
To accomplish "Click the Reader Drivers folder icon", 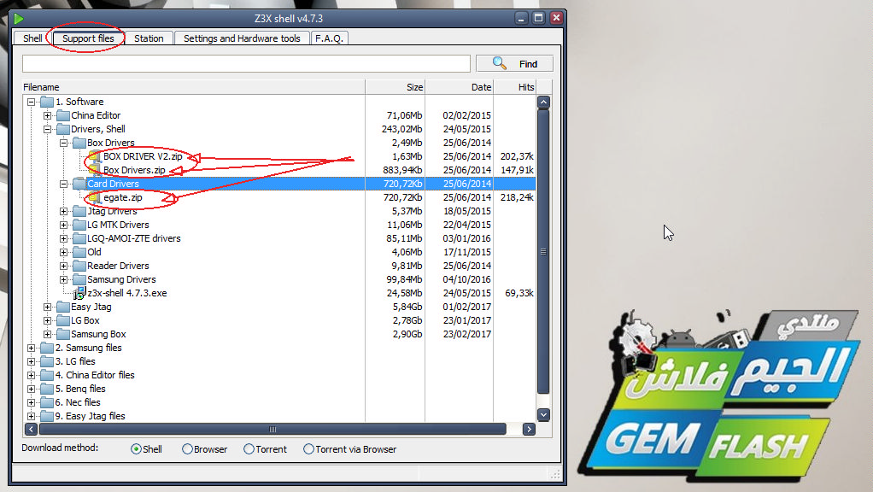I will click(79, 266).
